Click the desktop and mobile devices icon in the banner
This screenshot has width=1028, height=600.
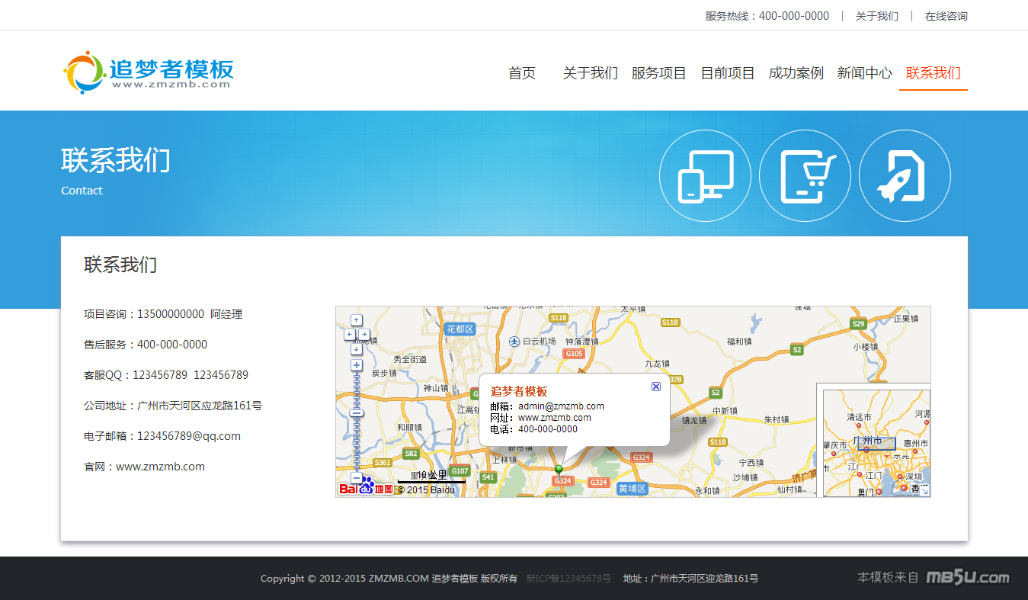click(705, 175)
